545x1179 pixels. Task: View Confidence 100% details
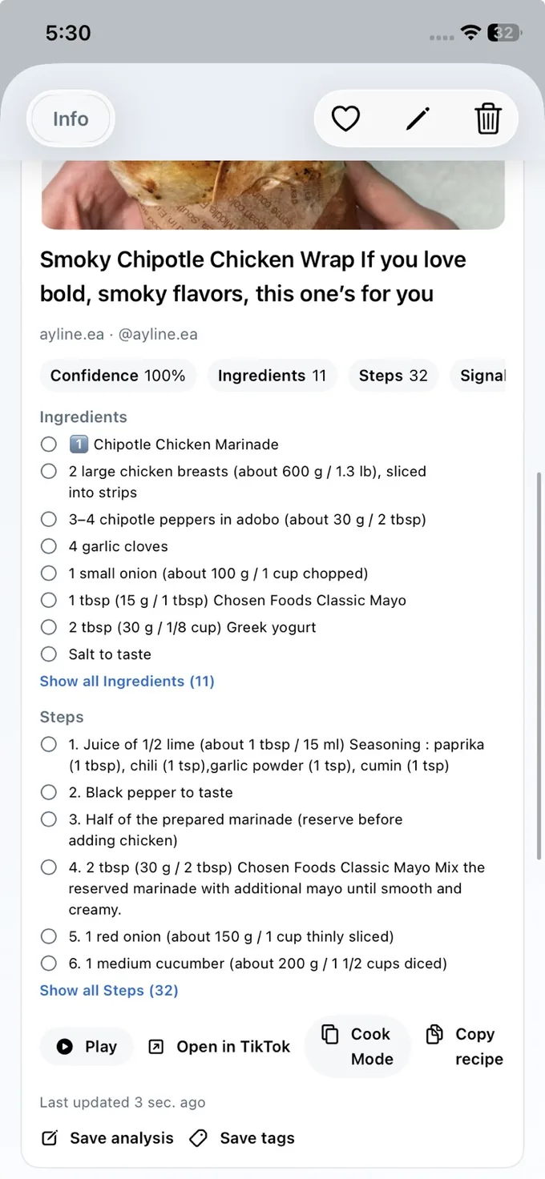(118, 375)
